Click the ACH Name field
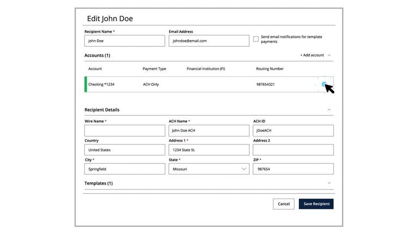 pos(209,131)
